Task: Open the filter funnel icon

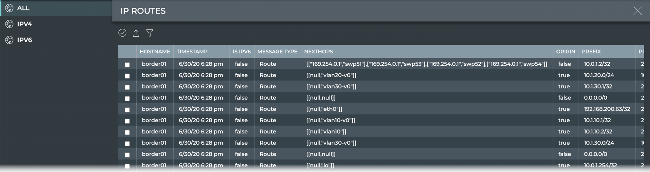Action: [x=150, y=33]
